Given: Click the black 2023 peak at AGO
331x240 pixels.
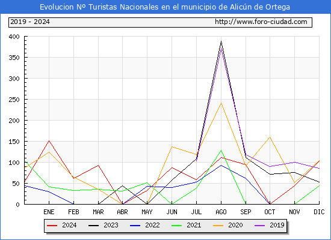Looking at the screenshot, I should [221, 41].
